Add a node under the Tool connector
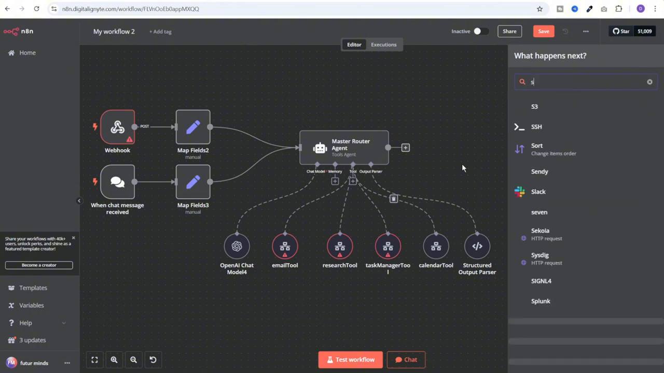This screenshot has height=373, width=664. [x=353, y=181]
